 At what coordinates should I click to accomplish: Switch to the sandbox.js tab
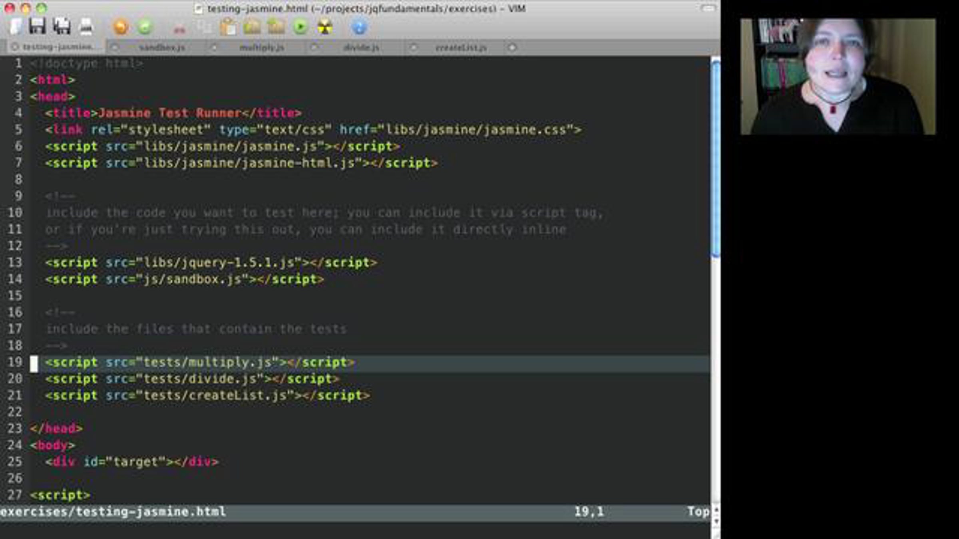[162, 48]
